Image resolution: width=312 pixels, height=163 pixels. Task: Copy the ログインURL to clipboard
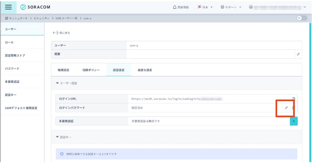click(x=294, y=99)
